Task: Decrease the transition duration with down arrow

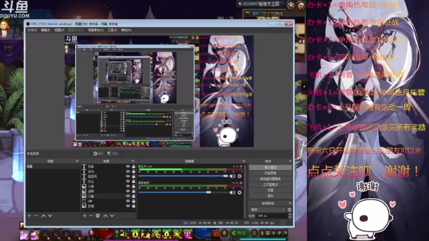Action: pos(290,217)
